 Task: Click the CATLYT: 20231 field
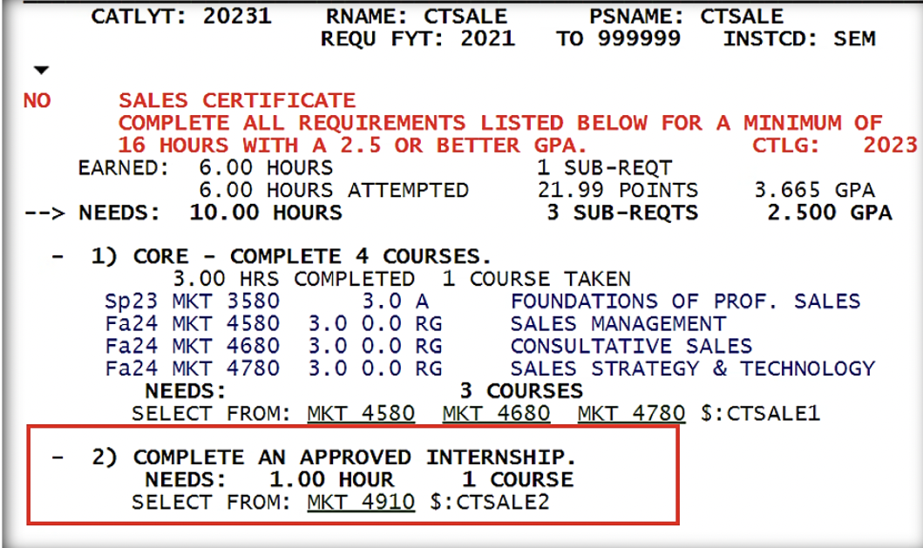181,17
